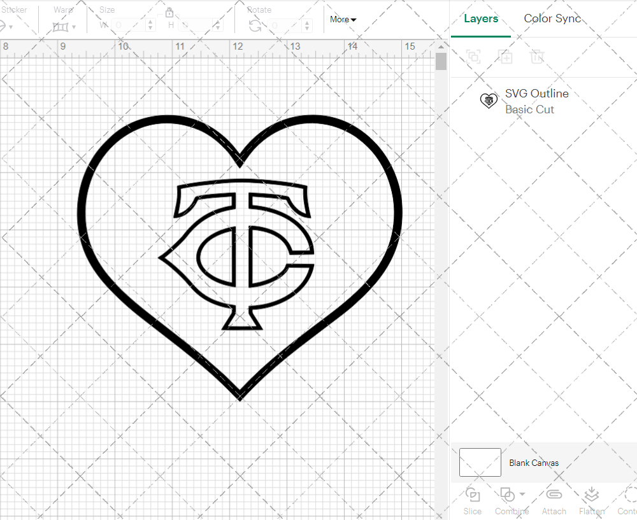The width and height of the screenshot is (637, 520).
Task: Toggle the size lock aspect ratio icon
Action: click(x=169, y=12)
